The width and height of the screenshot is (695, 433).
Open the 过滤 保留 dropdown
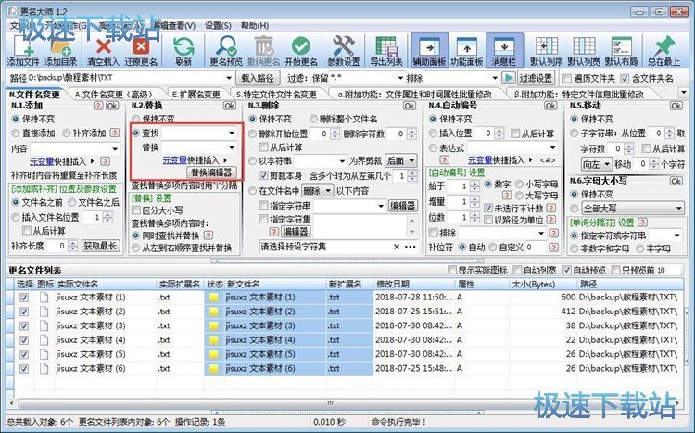coord(400,78)
